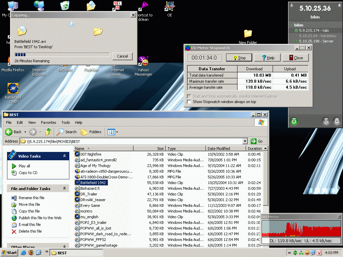Click the Hamachi network menu triangle icon
This screenshot has height=257, width=343.
coord(326,121)
